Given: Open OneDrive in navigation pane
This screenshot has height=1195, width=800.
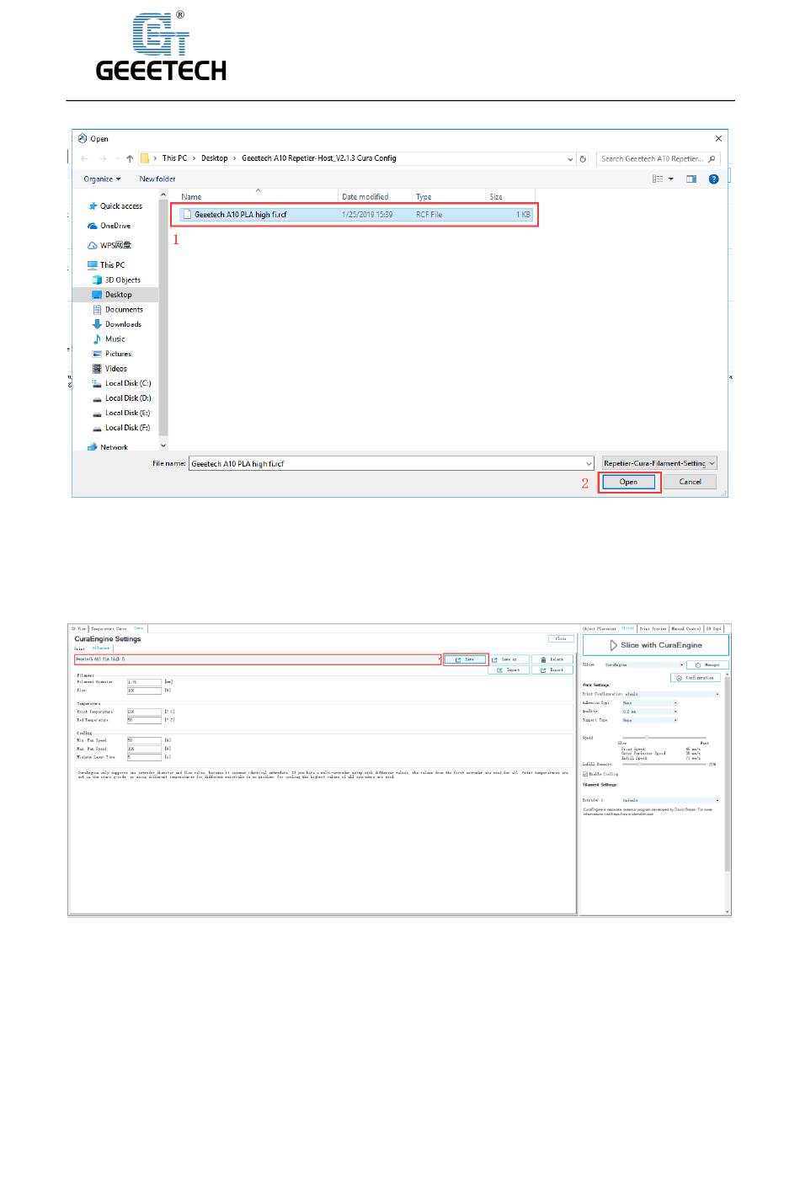Looking at the screenshot, I should coord(109,226).
